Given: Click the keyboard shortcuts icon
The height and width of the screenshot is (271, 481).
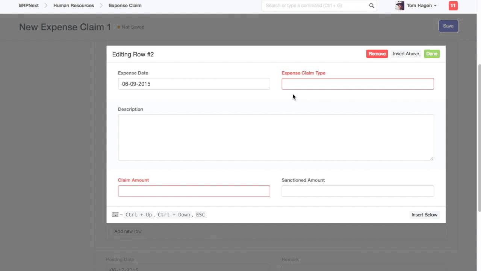Looking at the screenshot, I should point(115,215).
